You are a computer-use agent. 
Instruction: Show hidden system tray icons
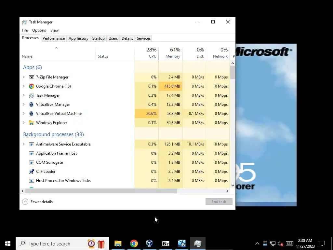(x=257, y=243)
